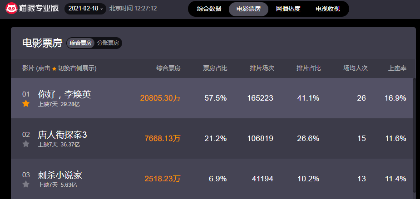Click the 上座率 column header

(x=397, y=68)
